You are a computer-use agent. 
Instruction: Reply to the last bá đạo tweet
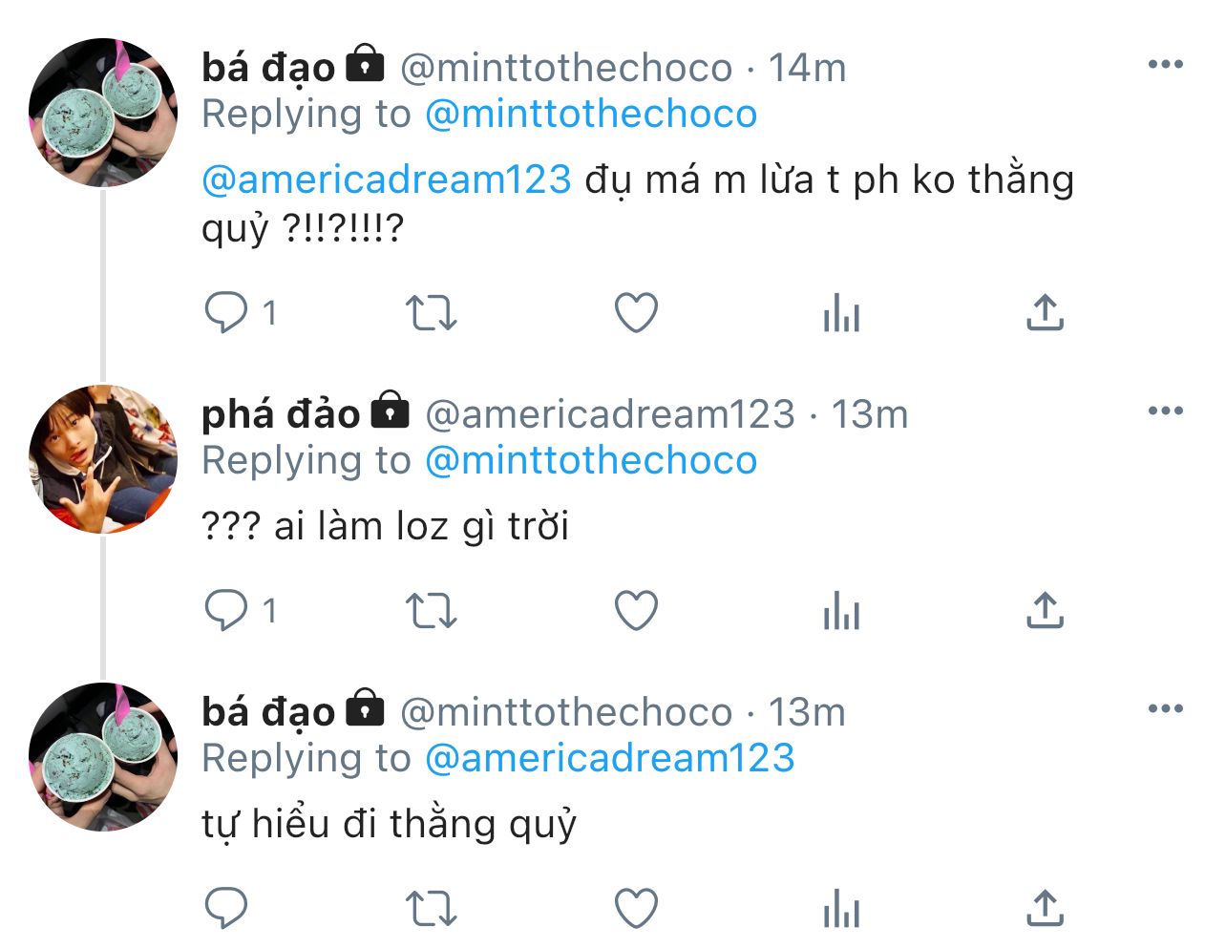pyautogui.click(x=226, y=908)
